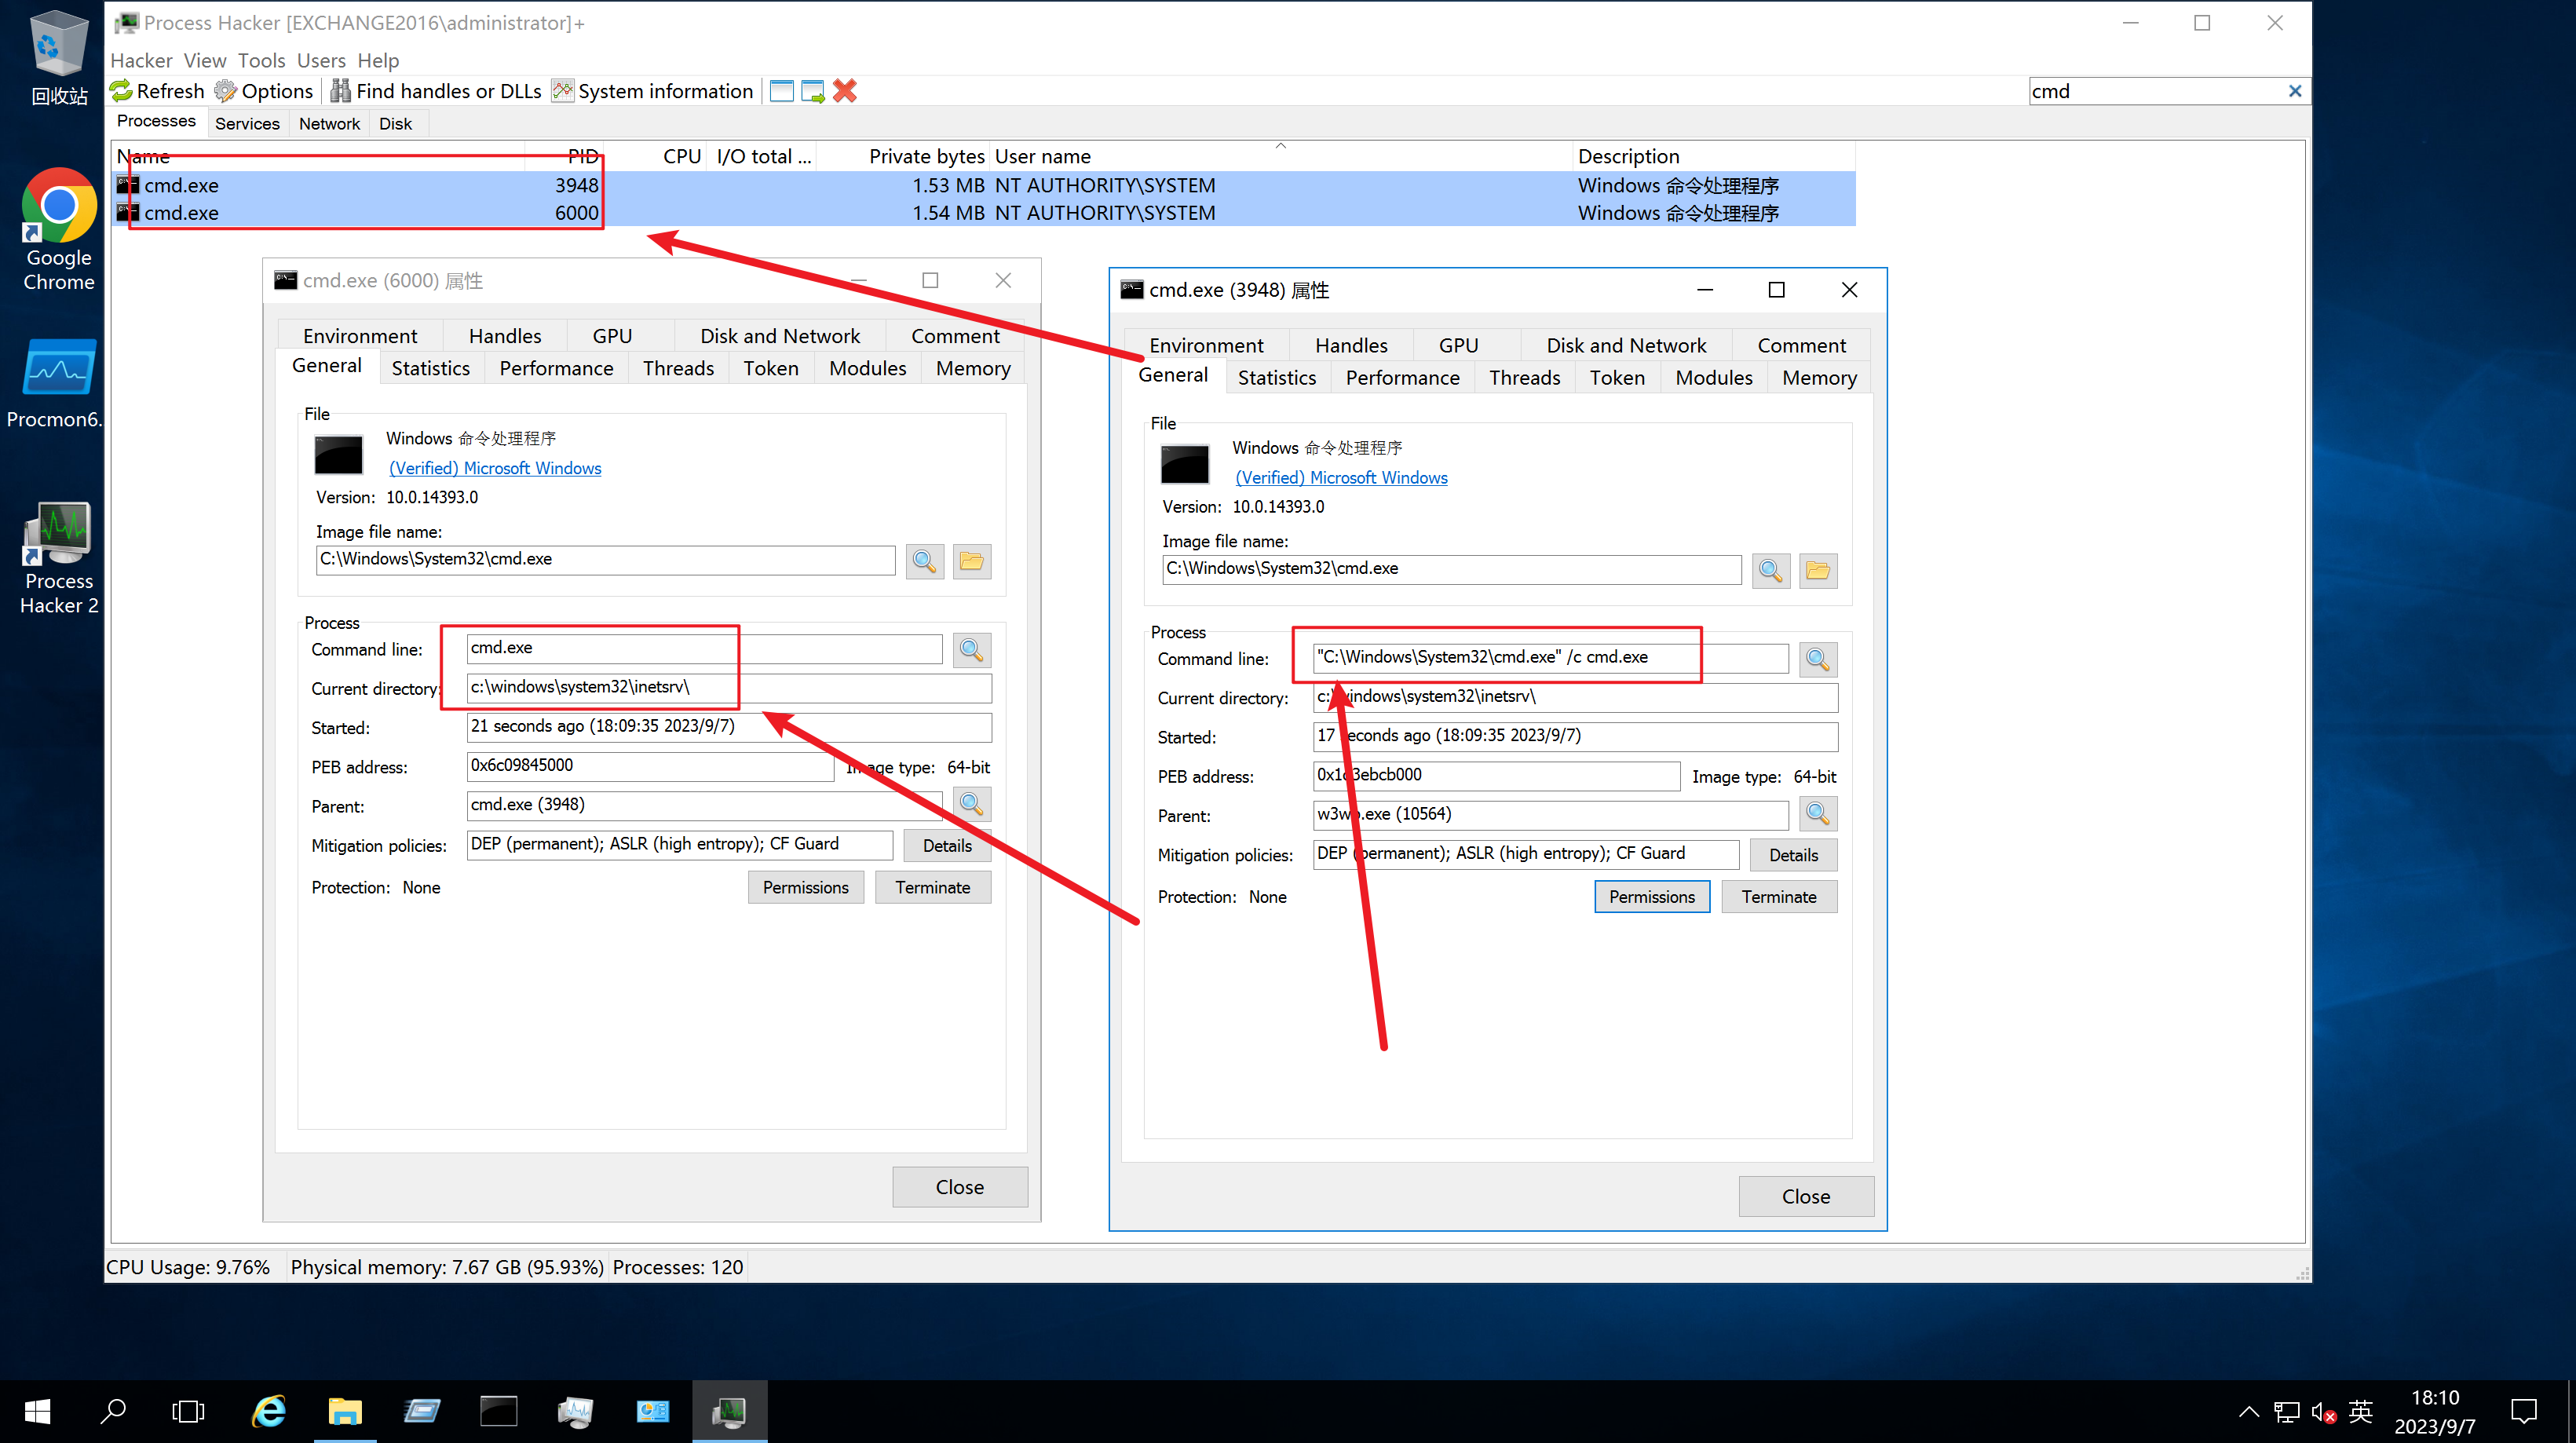Clear the cmd search filter
Image resolution: width=2576 pixels, height=1443 pixels.
(2294, 91)
